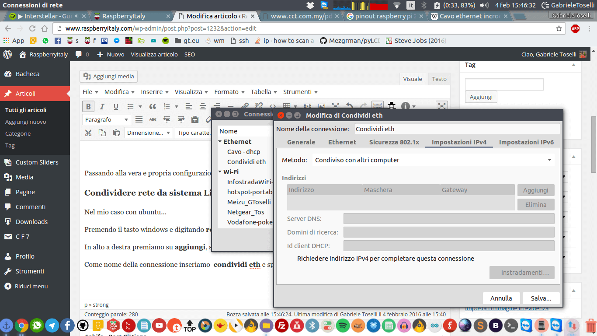Toggle the toolbar keyboard icon
This screenshot has height=336, width=597.
(x=378, y=105)
